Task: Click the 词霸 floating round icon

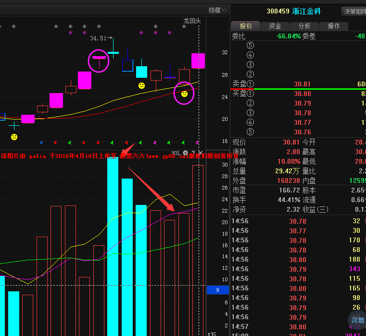Action: click(x=357, y=320)
